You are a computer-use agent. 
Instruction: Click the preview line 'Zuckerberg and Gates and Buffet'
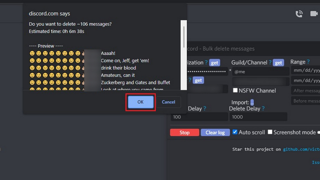[135, 82]
